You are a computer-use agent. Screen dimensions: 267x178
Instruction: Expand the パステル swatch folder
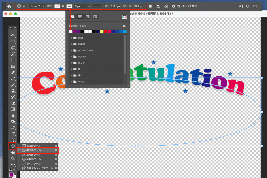[x=71, y=57]
